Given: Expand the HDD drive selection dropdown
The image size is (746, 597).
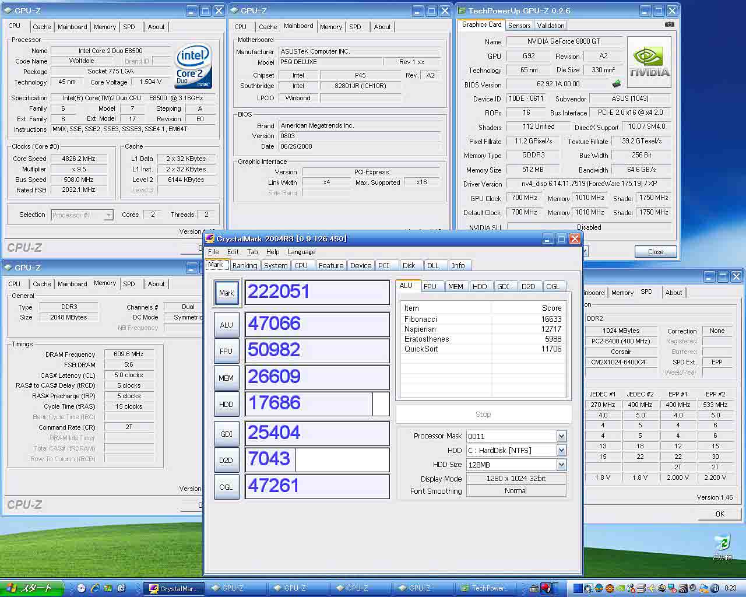Looking at the screenshot, I should point(561,450).
